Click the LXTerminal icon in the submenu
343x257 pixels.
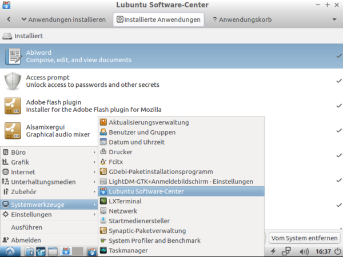click(x=103, y=201)
